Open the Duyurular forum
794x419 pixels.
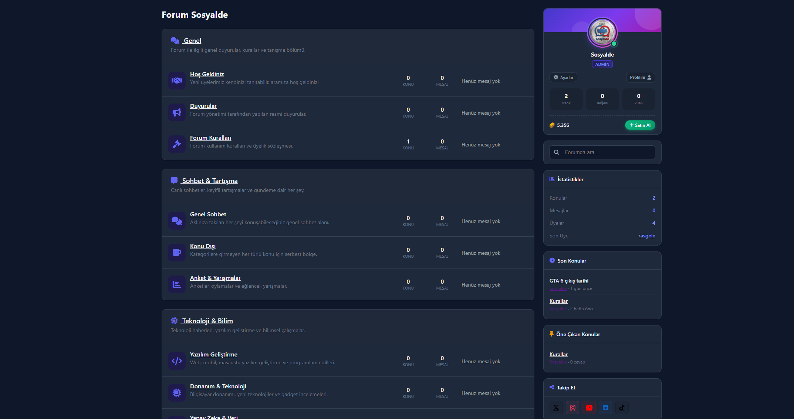203,106
